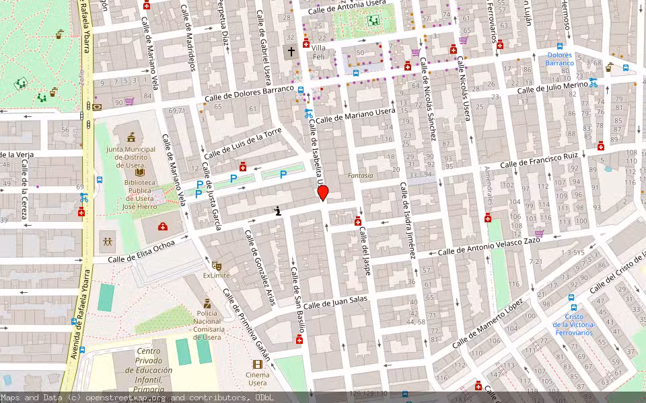
Task: Click the parking P icon right of Calle de Isabelita Usera's left lot
Action: coord(283,175)
